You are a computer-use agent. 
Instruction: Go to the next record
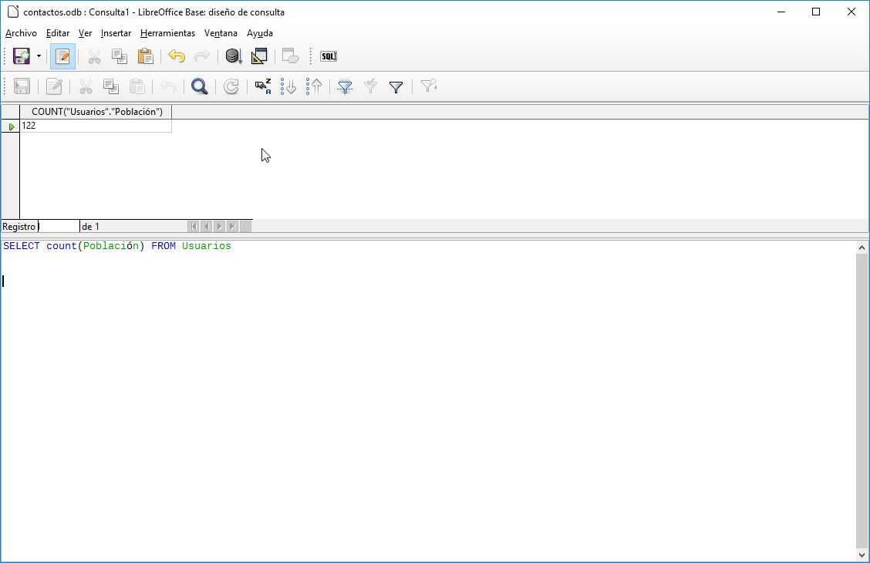(220, 226)
